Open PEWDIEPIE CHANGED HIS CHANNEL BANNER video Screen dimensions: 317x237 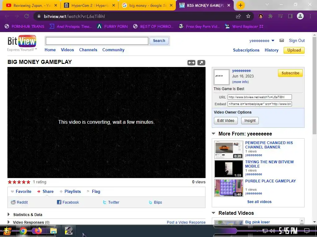coord(269,145)
